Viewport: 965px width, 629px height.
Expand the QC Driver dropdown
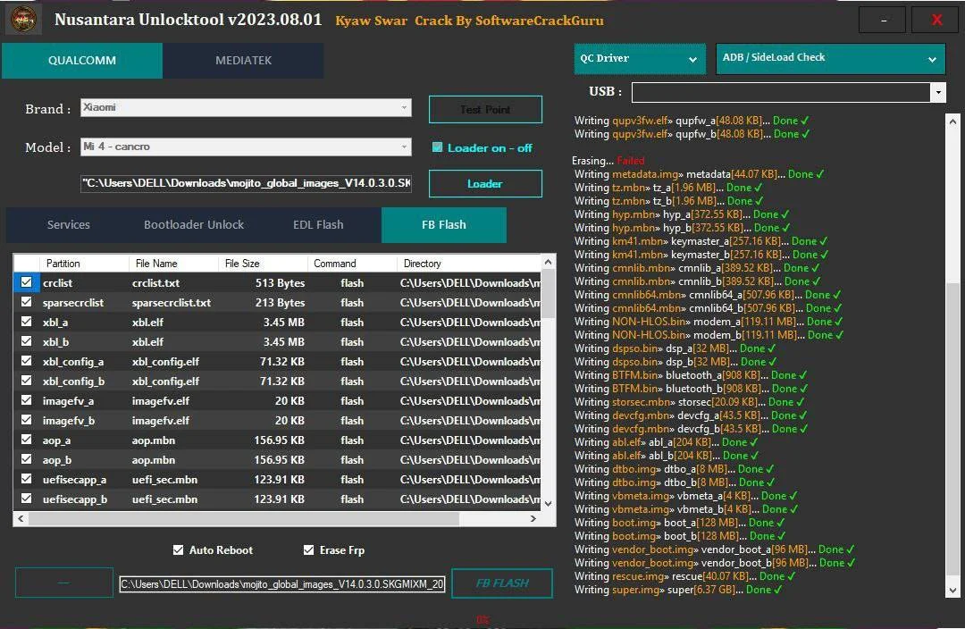[640, 58]
